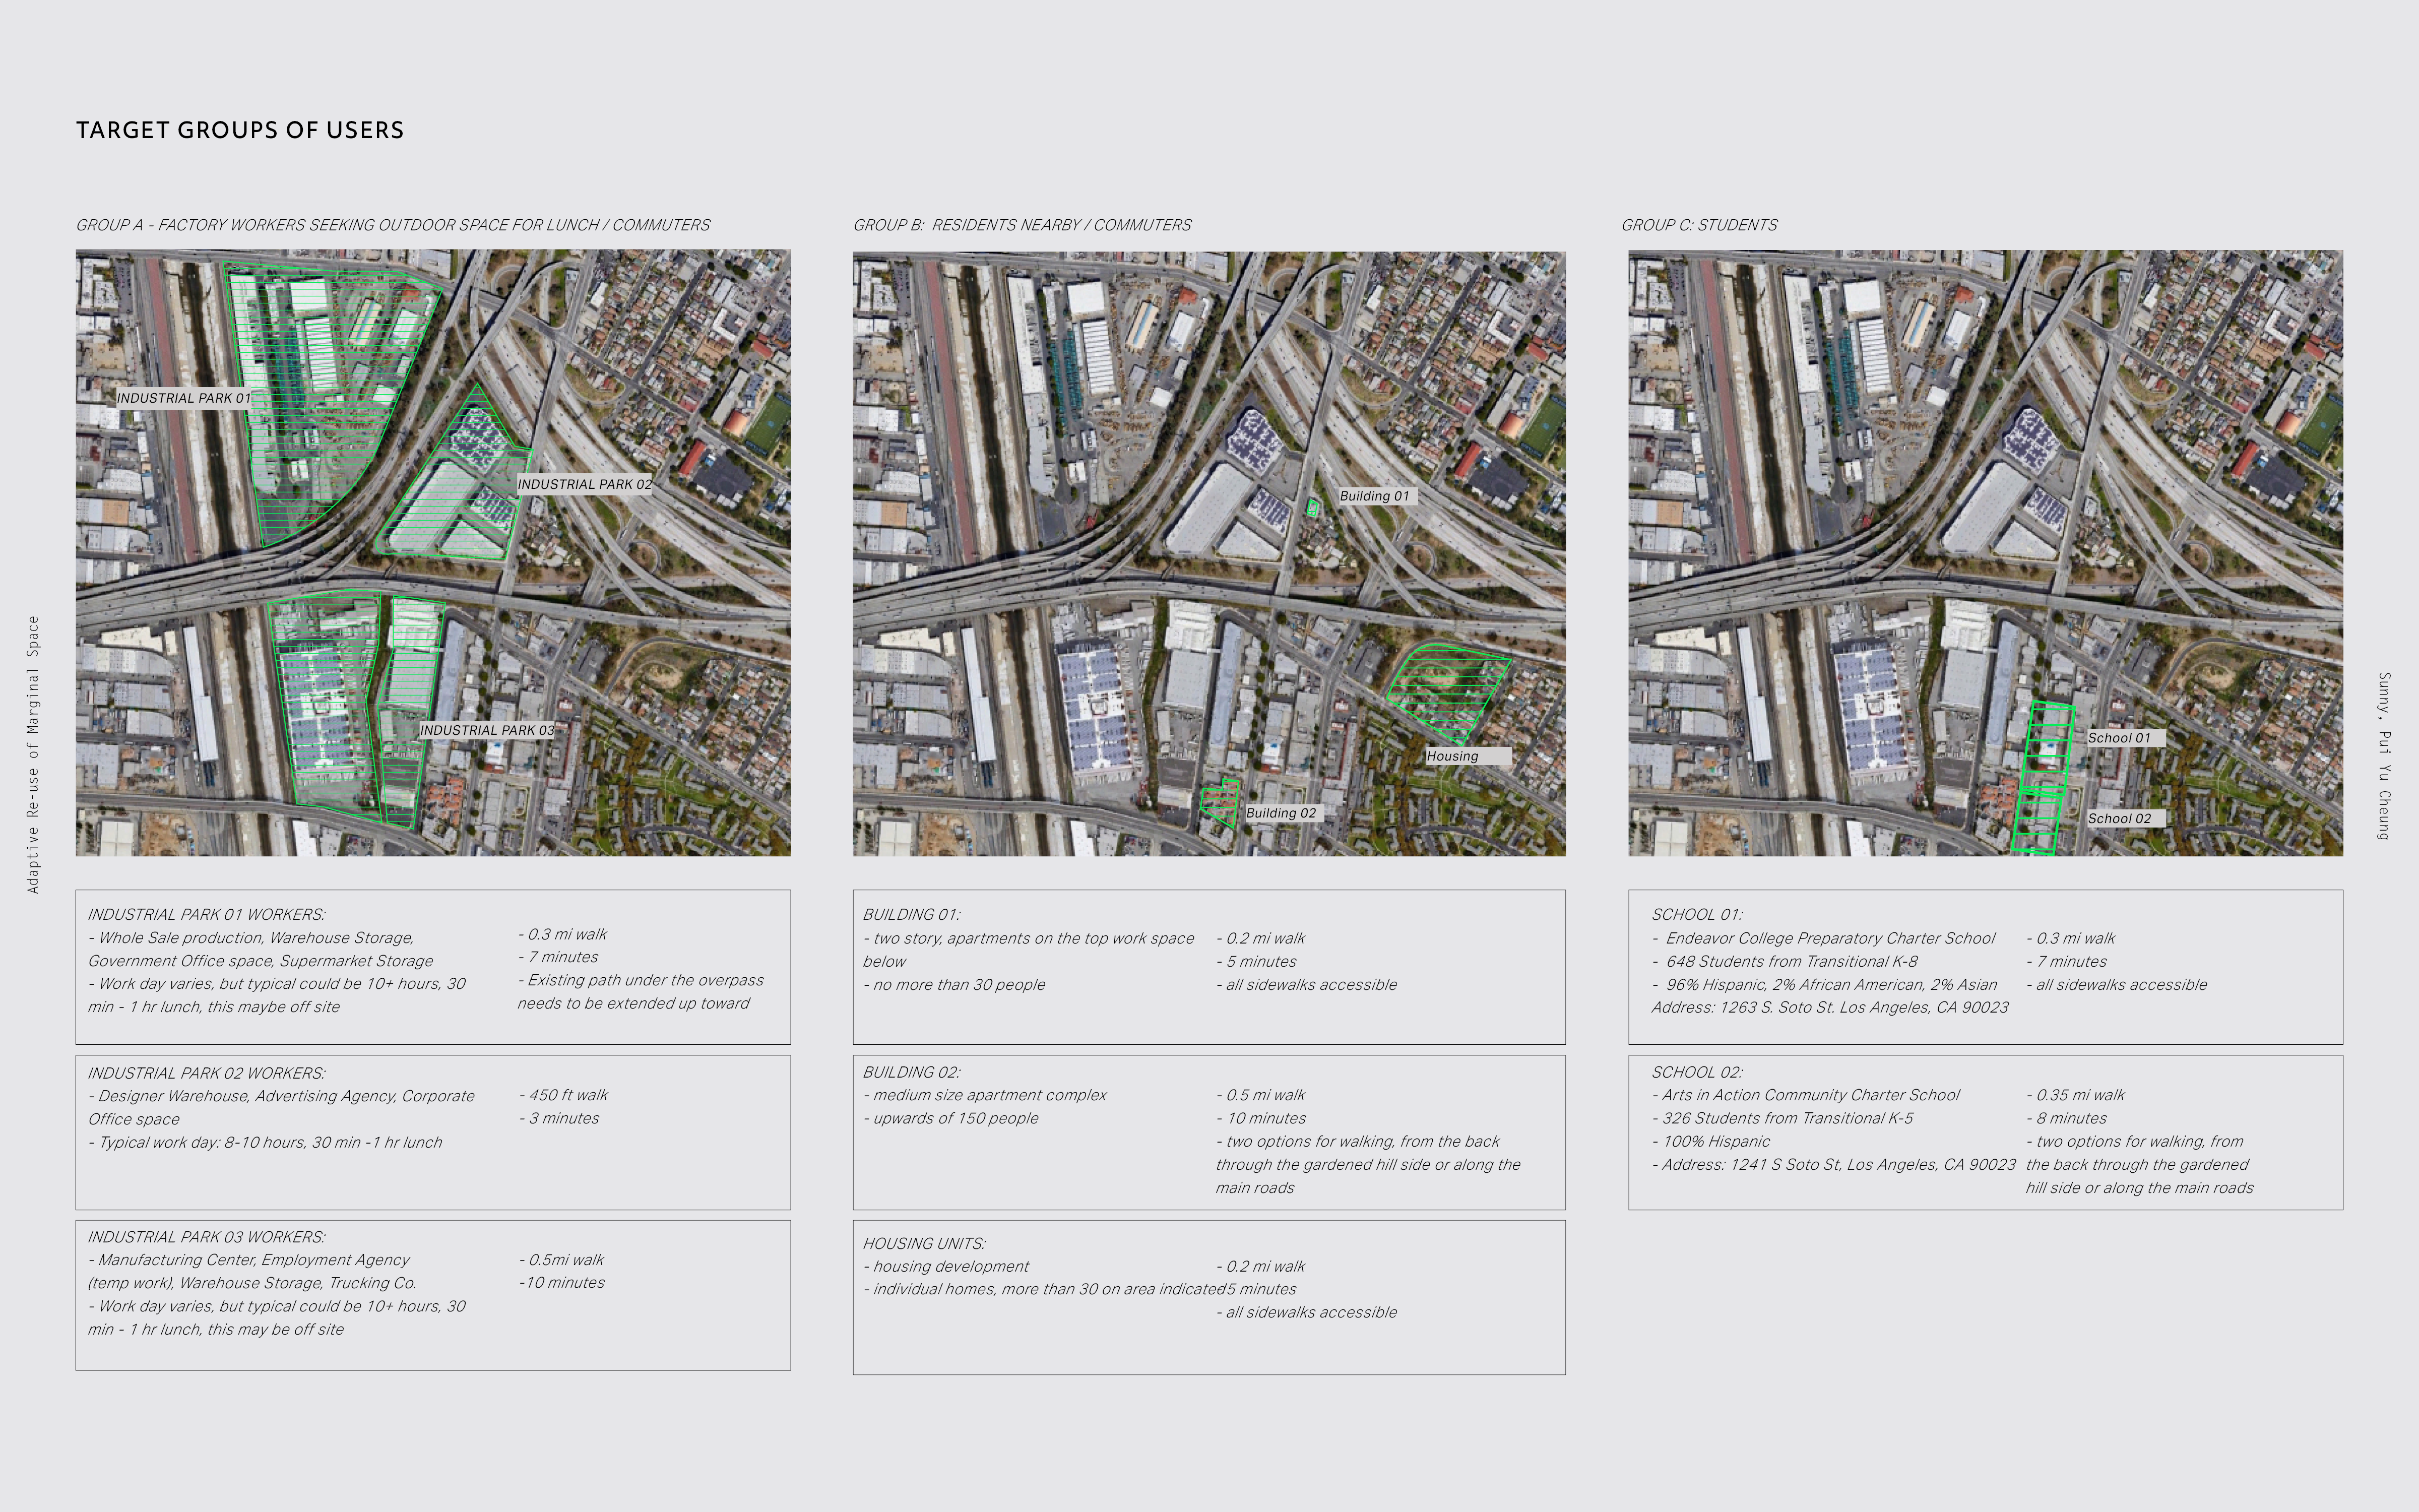Click the Housing Units description box
Image resolution: width=2419 pixels, height=1512 pixels.
1208,1297
